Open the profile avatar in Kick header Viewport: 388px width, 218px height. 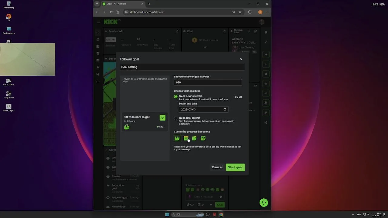point(262,22)
